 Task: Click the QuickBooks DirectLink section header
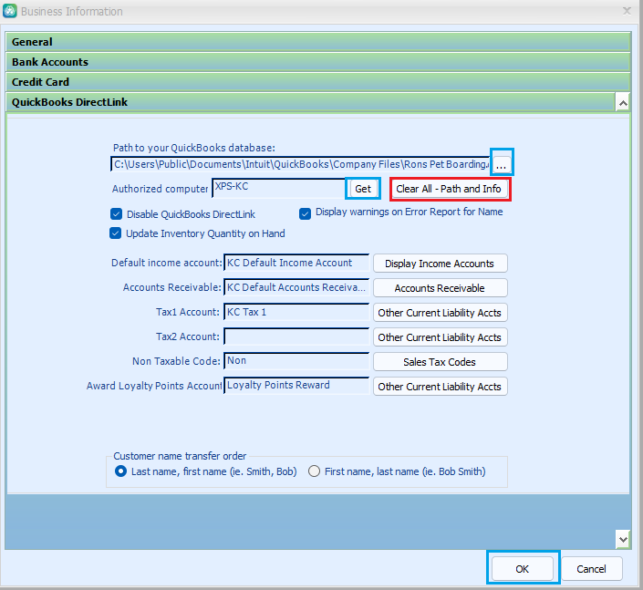point(310,102)
